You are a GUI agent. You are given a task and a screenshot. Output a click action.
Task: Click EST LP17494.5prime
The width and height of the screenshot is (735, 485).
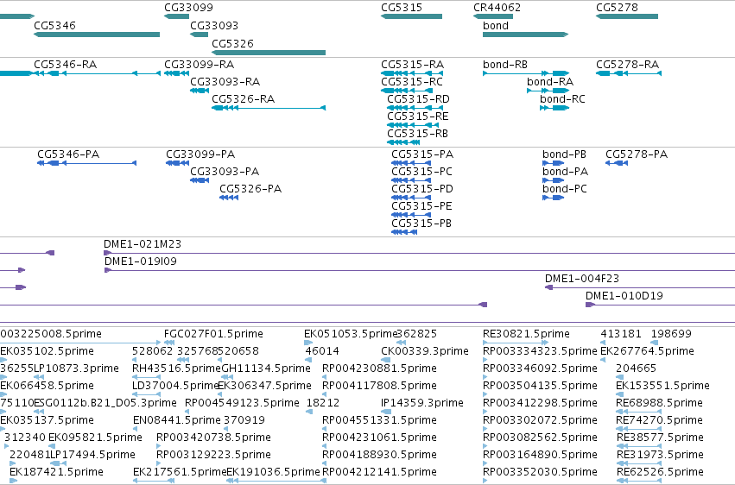(92, 455)
